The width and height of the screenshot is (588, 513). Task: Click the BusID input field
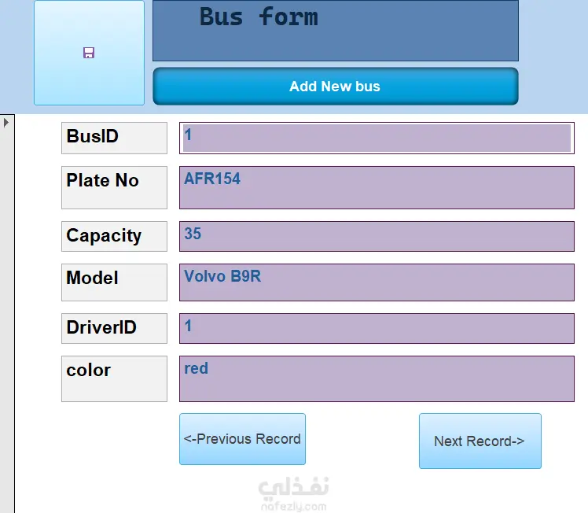click(377, 138)
